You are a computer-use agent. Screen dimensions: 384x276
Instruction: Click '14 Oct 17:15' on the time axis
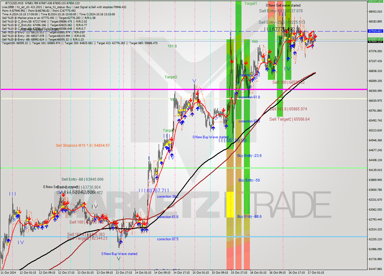[x=181, y=273]
